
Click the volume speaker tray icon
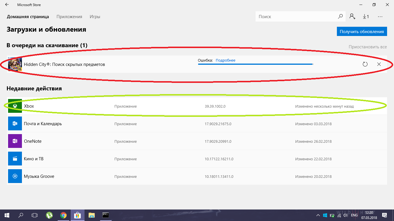[x=346, y=215]
